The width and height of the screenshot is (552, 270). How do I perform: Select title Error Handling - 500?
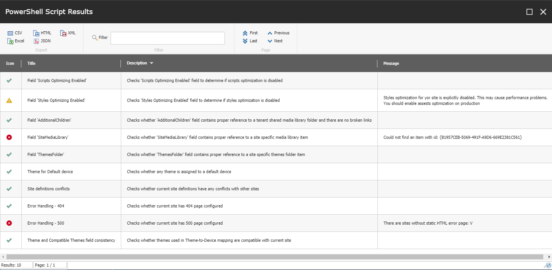coord(46,223)
